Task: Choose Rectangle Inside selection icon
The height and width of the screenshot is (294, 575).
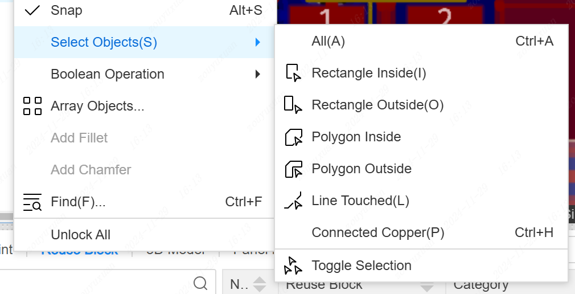Action: 293,73
